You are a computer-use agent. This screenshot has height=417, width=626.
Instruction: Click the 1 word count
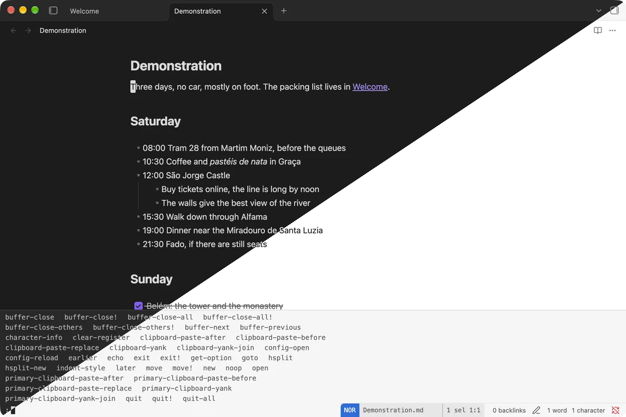coord(557,410)
